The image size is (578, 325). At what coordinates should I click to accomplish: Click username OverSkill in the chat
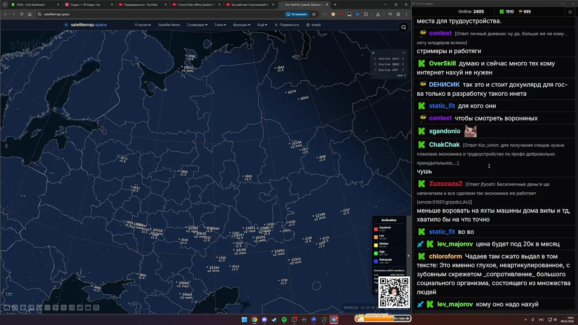pos(443,64)
